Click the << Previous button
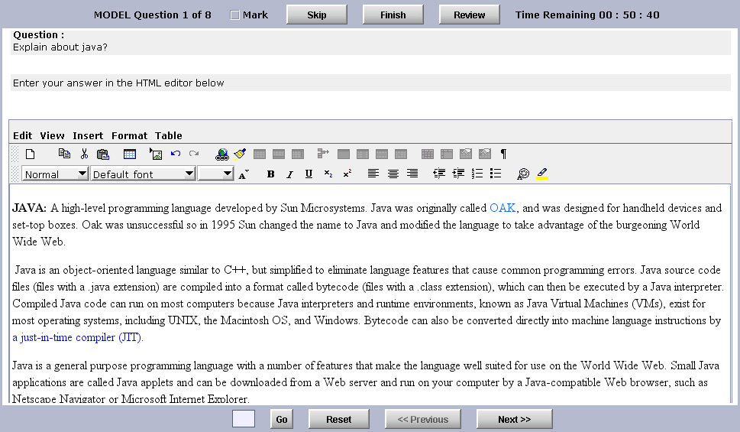The width and height of the screenshot is (740, 432). coord(423,419)
